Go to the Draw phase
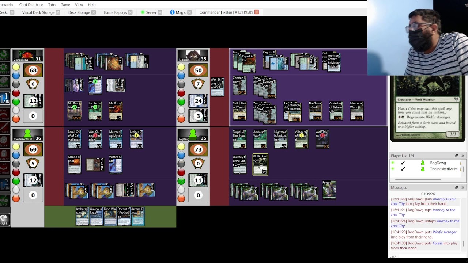Viewport: 468px width, 263px height. [x=4, y=83]
